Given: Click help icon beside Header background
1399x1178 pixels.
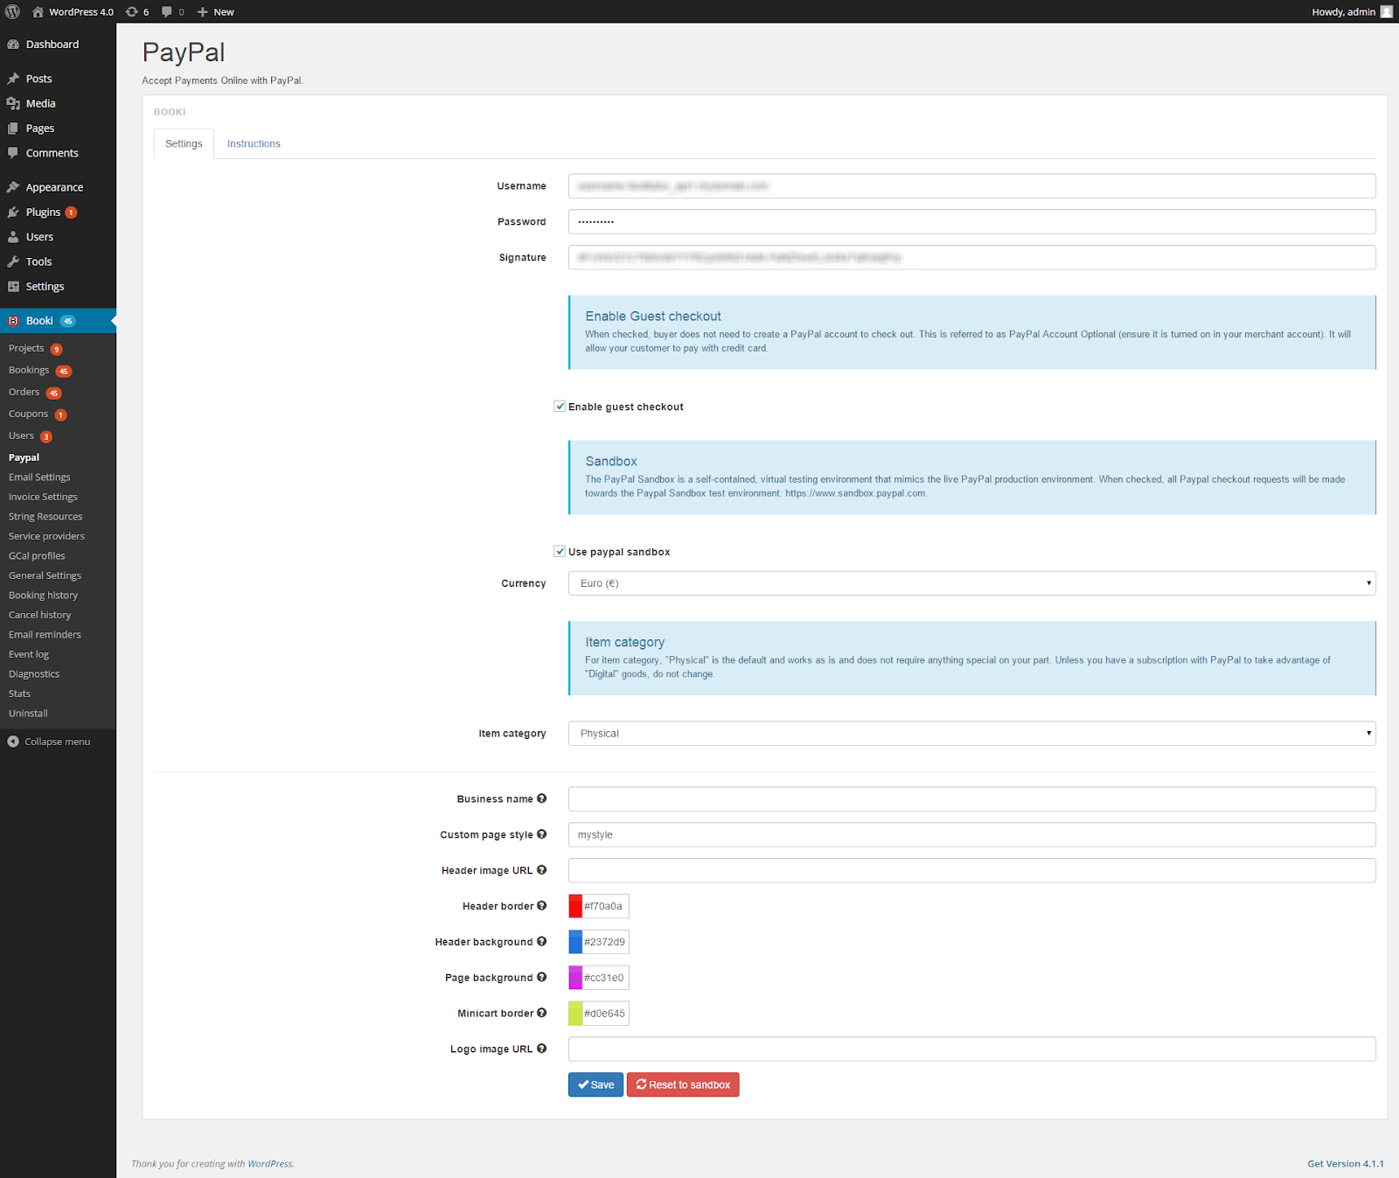Looking at the screenshot, I should click(542, 942).
